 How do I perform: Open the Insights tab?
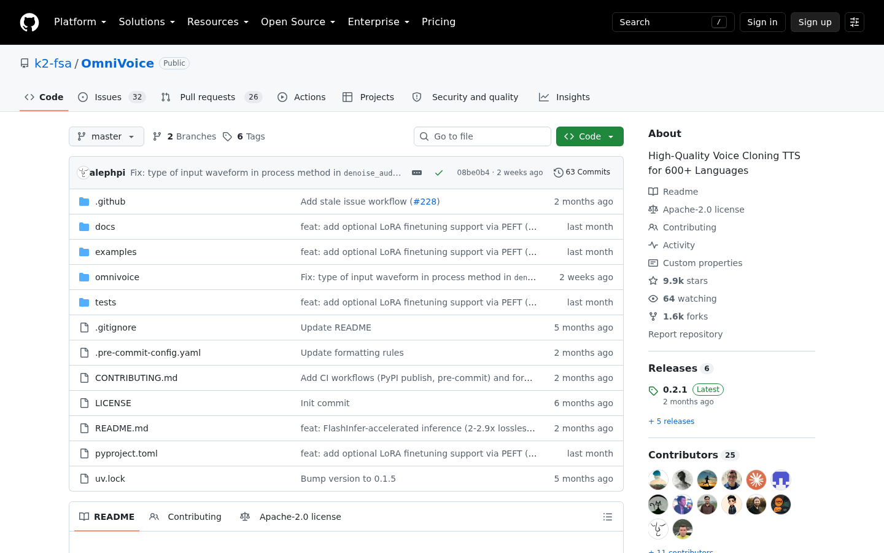[564, 97]
